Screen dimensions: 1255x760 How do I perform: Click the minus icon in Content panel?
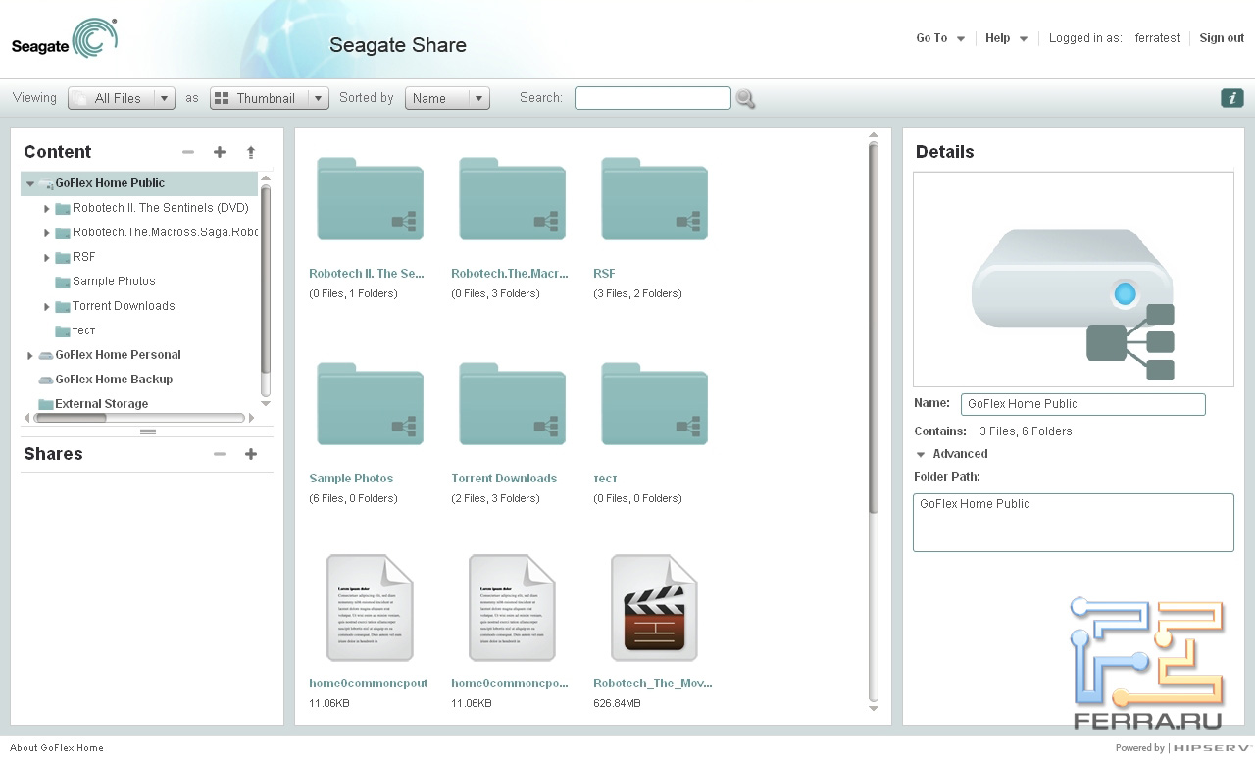[x=188, y=152]
